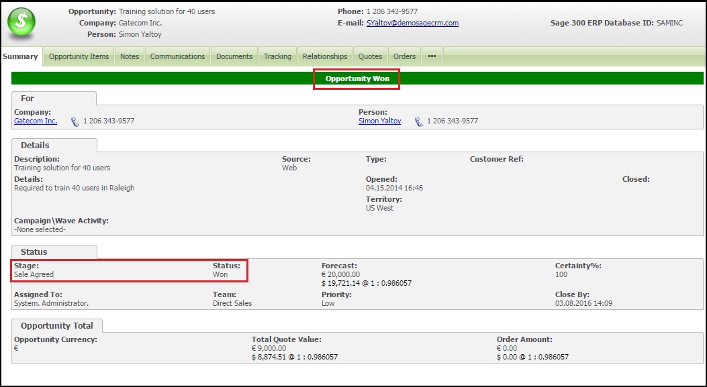The image size is (707, 387).
Task: Switch to Opportunity Items tab
Action: point(79,56)
